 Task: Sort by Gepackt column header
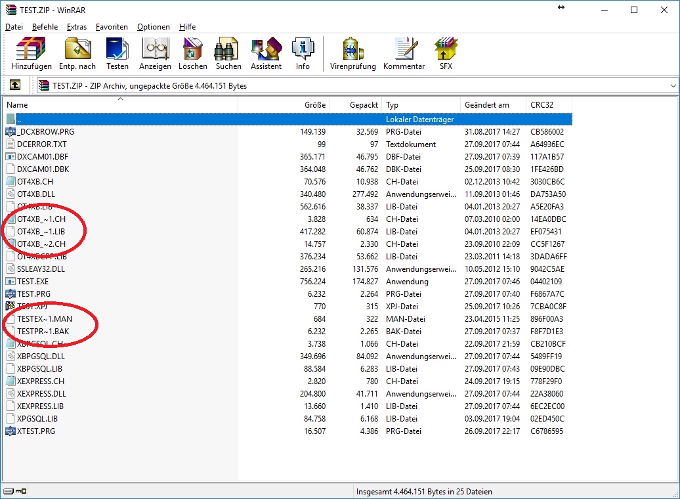pos(356,105)
